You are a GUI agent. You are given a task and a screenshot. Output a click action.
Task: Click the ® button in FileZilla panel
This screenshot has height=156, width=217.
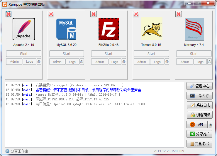(x=124, y=62)
